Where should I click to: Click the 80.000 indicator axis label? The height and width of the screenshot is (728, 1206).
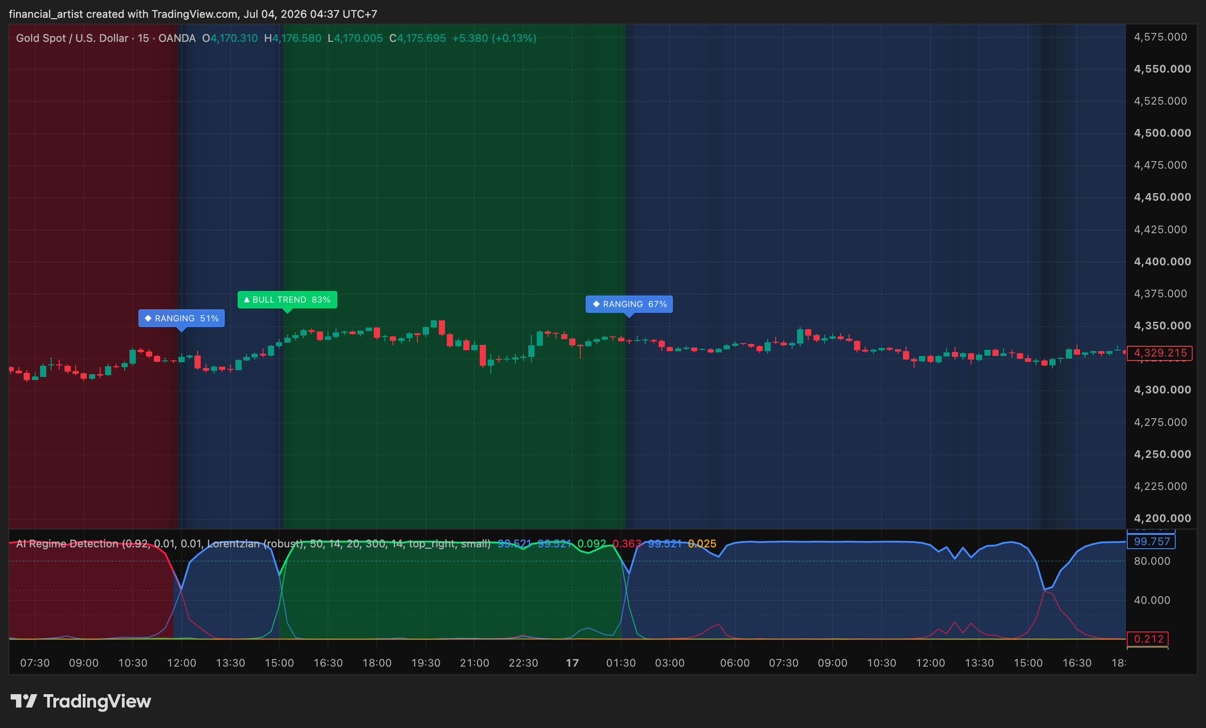point(1152,561)
